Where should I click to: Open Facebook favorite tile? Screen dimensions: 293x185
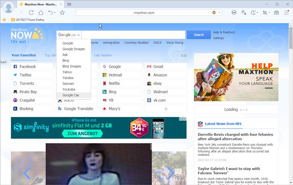coord(32,66)
